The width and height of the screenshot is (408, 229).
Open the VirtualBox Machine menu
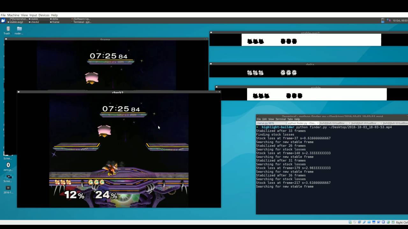pos(13,15)
